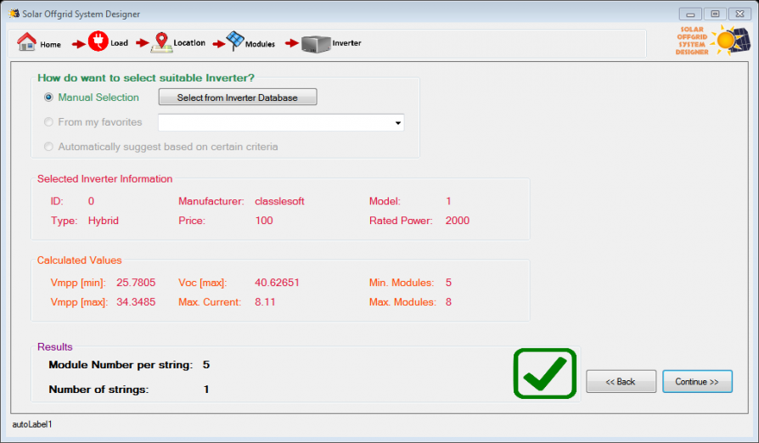759x443 pixels.
Task: Open the Inverter step icon
Action: click(x=316, y=43)
